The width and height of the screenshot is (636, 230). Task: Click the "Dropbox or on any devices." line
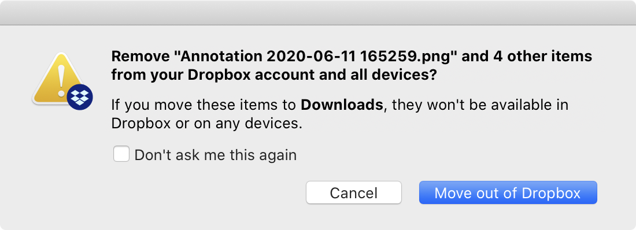pyautogui.click(x=207, y=124)
